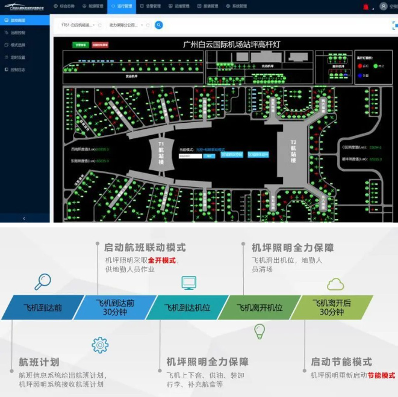Click the fullscreen icon at top right
This screenshot has width=398, height=397.
click(394, 25)
